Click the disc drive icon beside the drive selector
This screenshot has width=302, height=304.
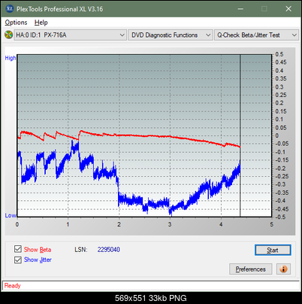(x=8, y=35)
